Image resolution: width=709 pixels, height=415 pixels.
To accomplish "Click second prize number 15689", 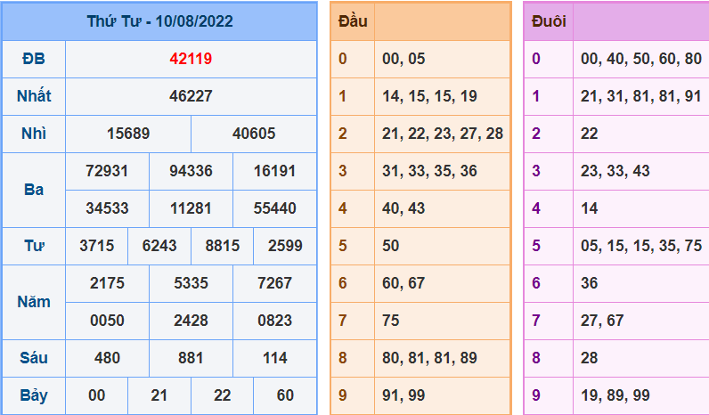I will click(x=128, y=134).
